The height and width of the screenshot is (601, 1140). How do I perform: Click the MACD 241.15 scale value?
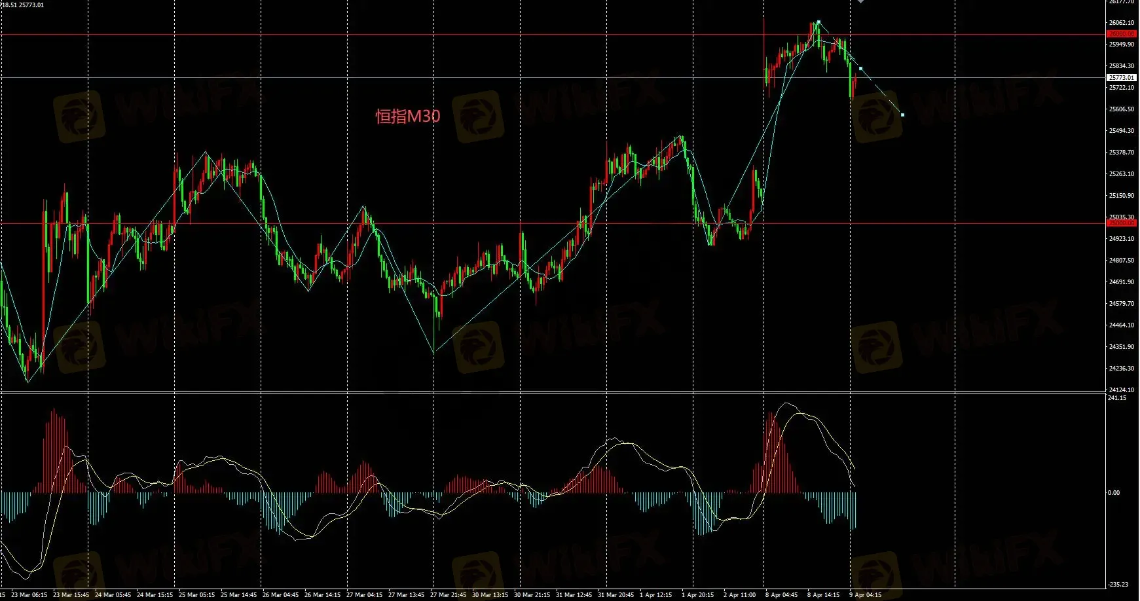[1117, 398]
